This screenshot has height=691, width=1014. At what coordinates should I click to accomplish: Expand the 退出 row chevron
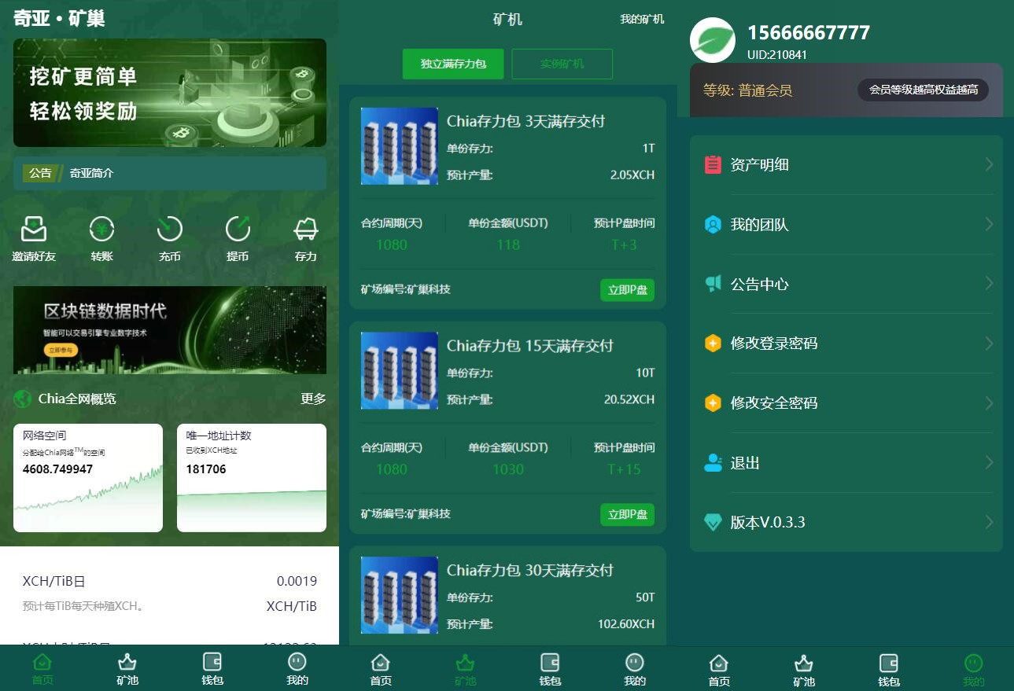tap(989, 463)
